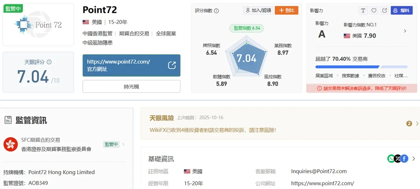Click the 期貨合約交易 tag

(134, 33)
